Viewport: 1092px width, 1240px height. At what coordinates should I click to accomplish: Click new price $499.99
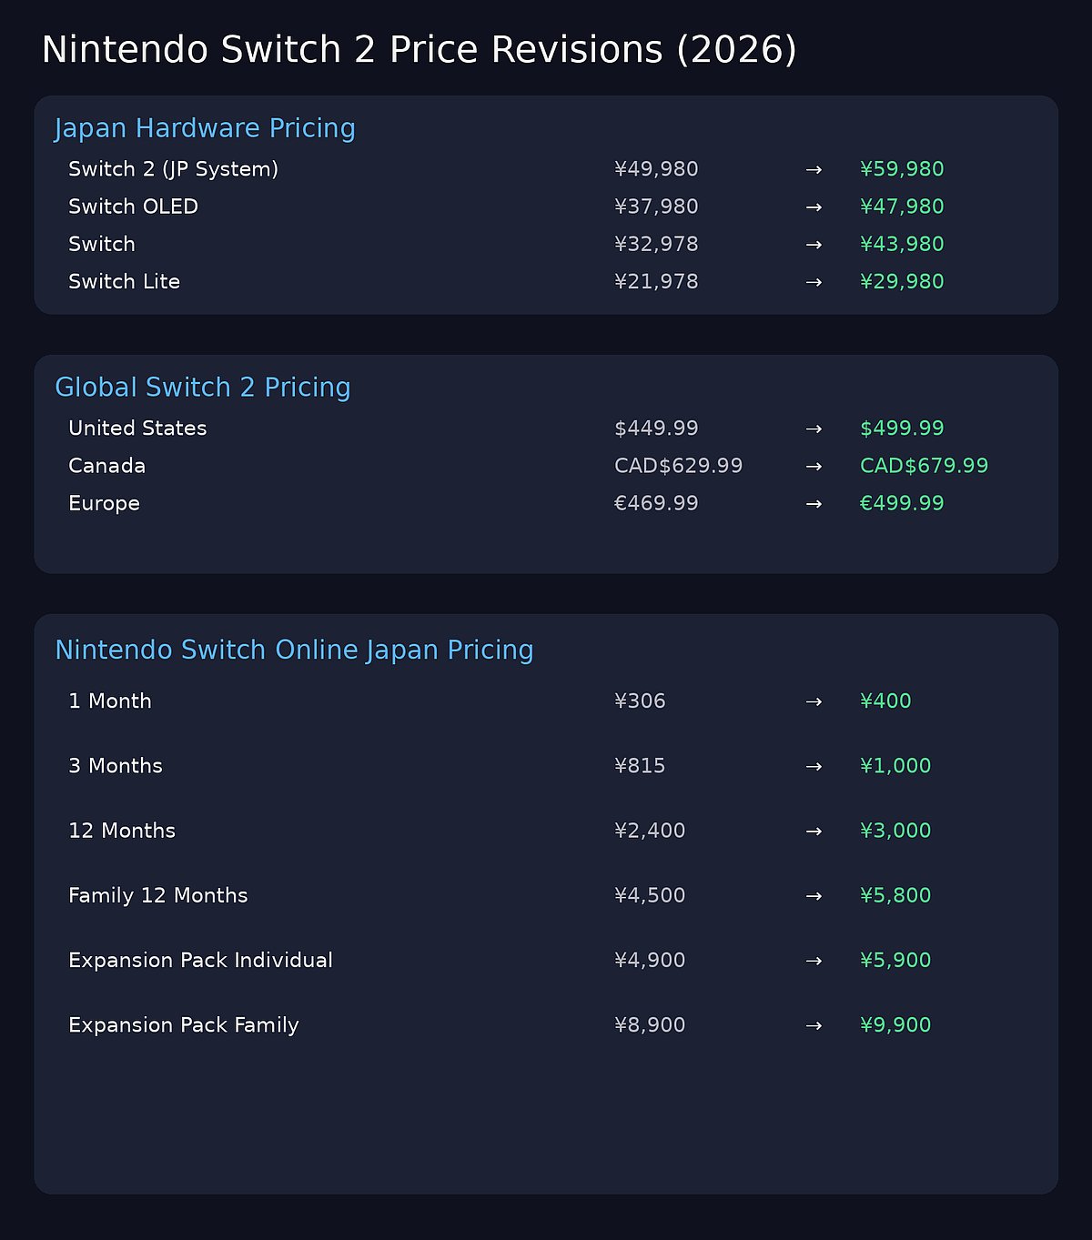[x=902, y=428]
